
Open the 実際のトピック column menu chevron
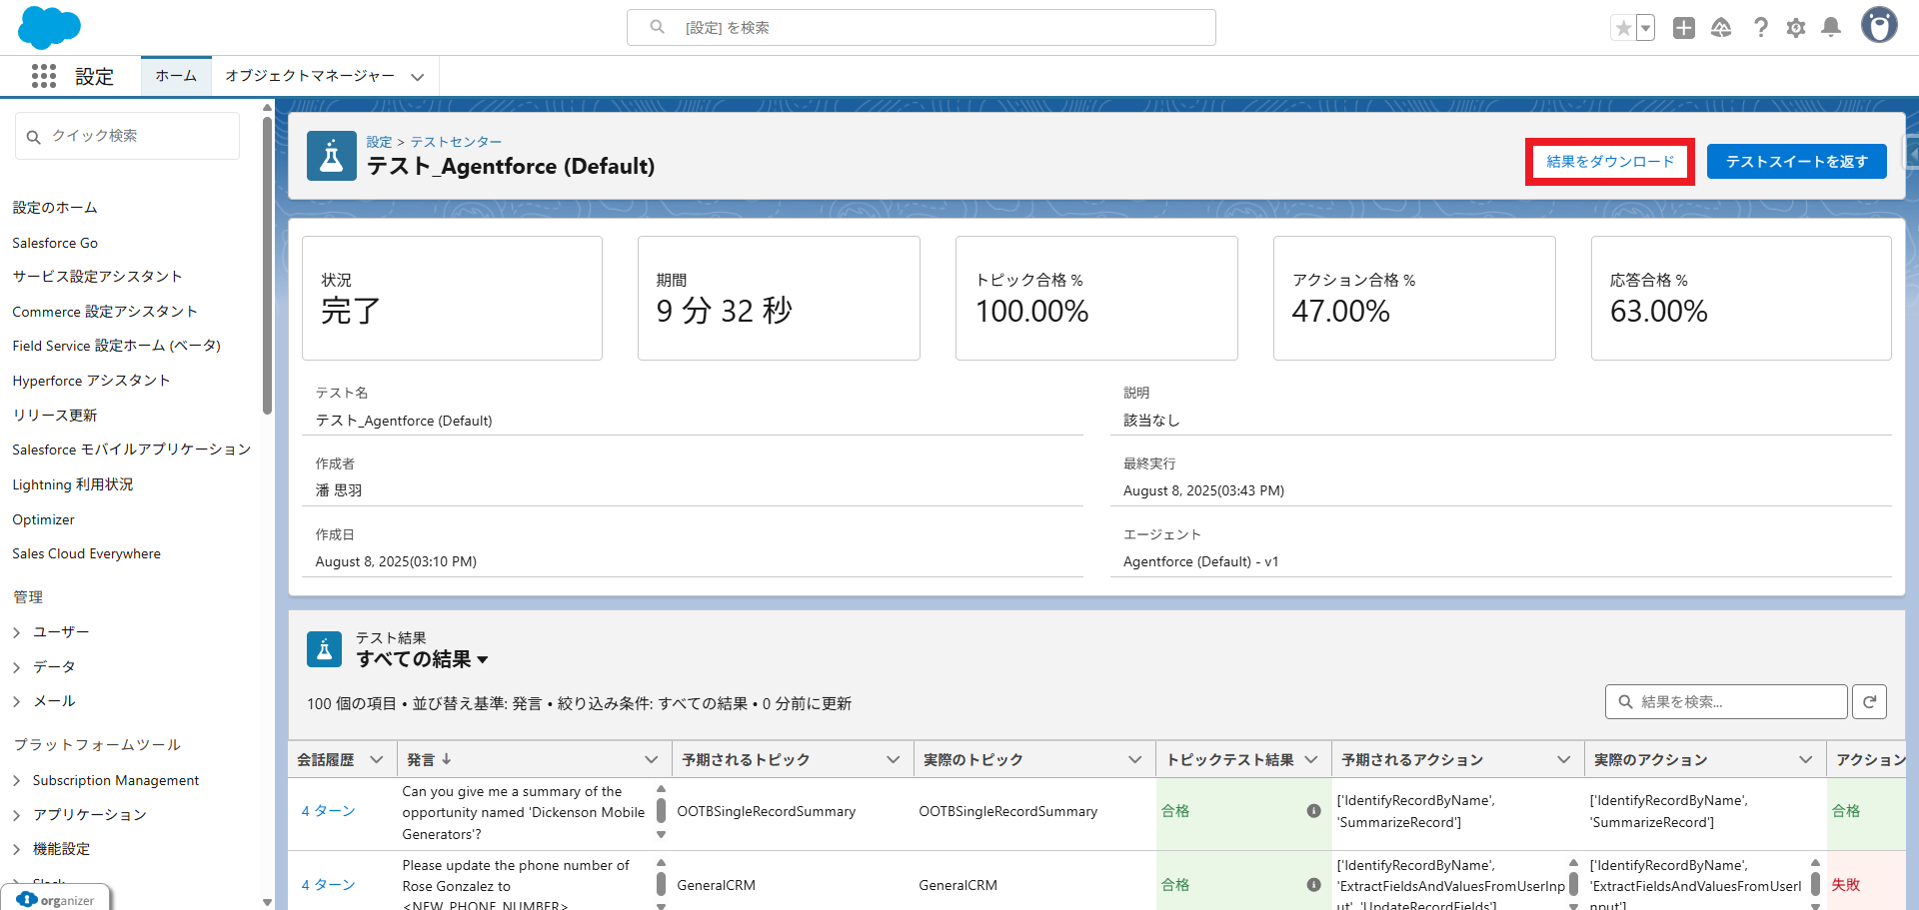pos(1135,760)
